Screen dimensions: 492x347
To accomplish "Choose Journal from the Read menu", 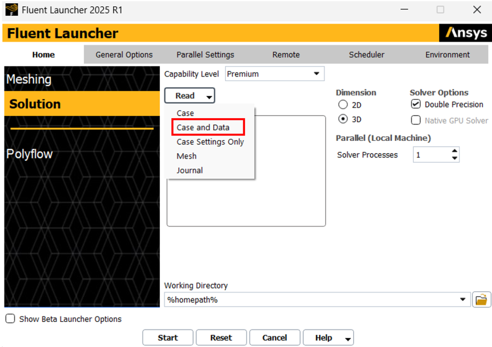I will pyautogui.click(x=190, y=171).
